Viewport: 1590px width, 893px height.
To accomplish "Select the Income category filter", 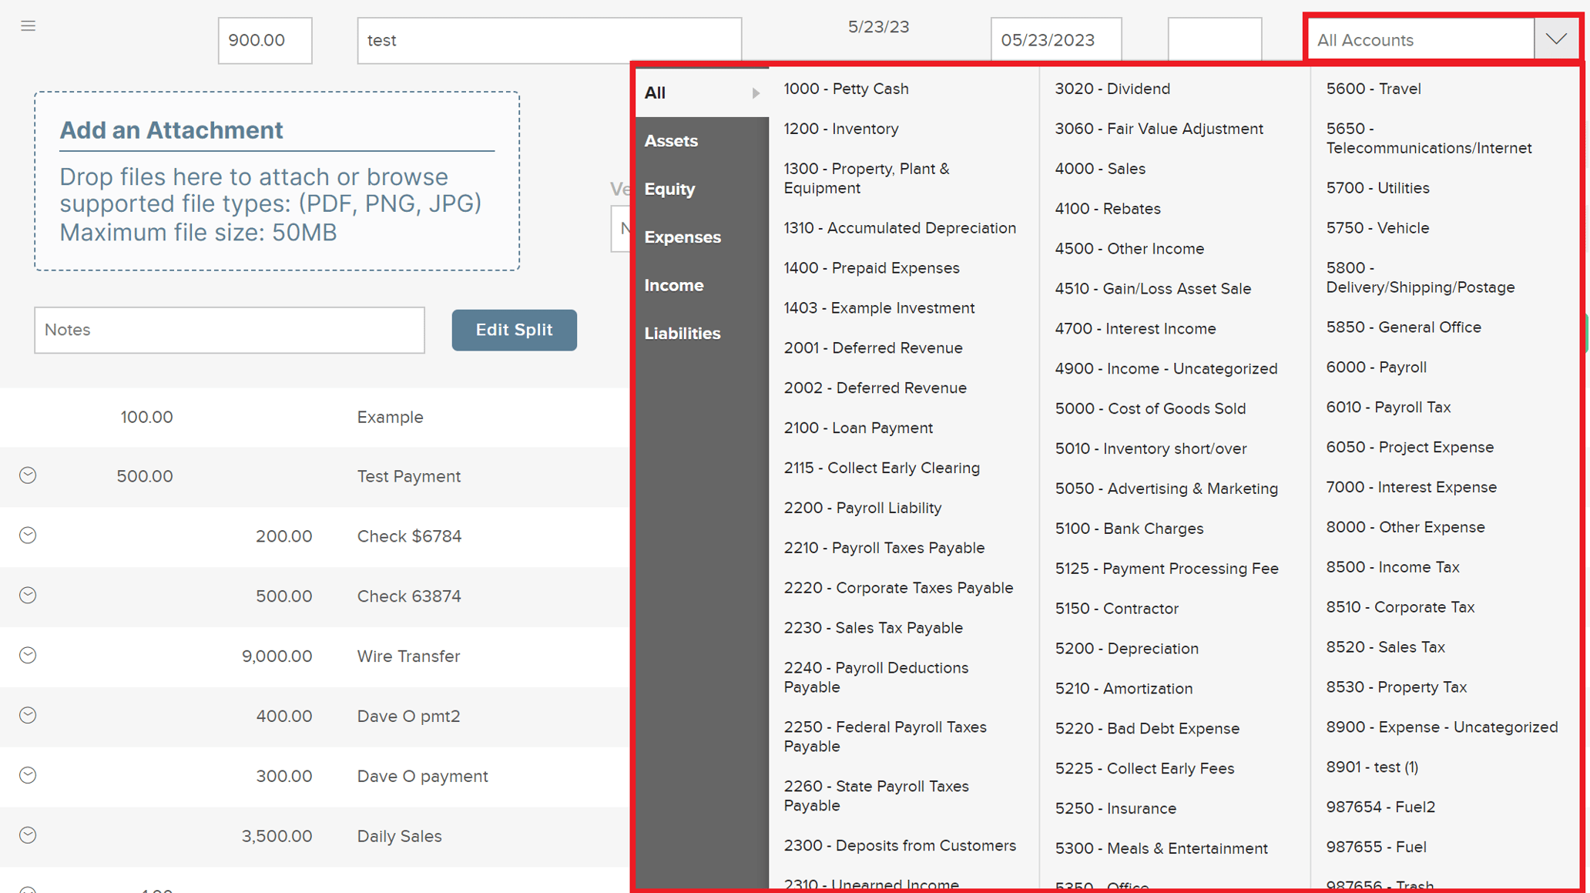I will pos(673,285).
